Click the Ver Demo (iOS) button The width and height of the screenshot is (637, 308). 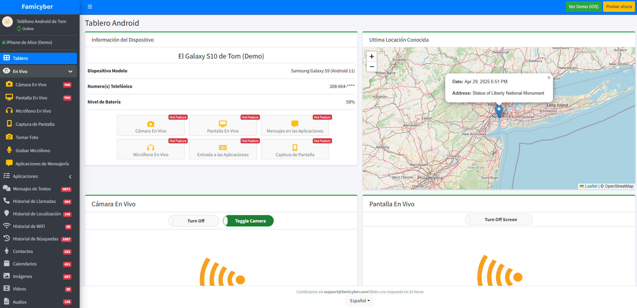583,7
